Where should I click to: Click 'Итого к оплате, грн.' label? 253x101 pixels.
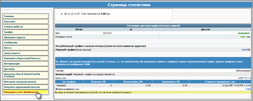(x=68, y=89)
